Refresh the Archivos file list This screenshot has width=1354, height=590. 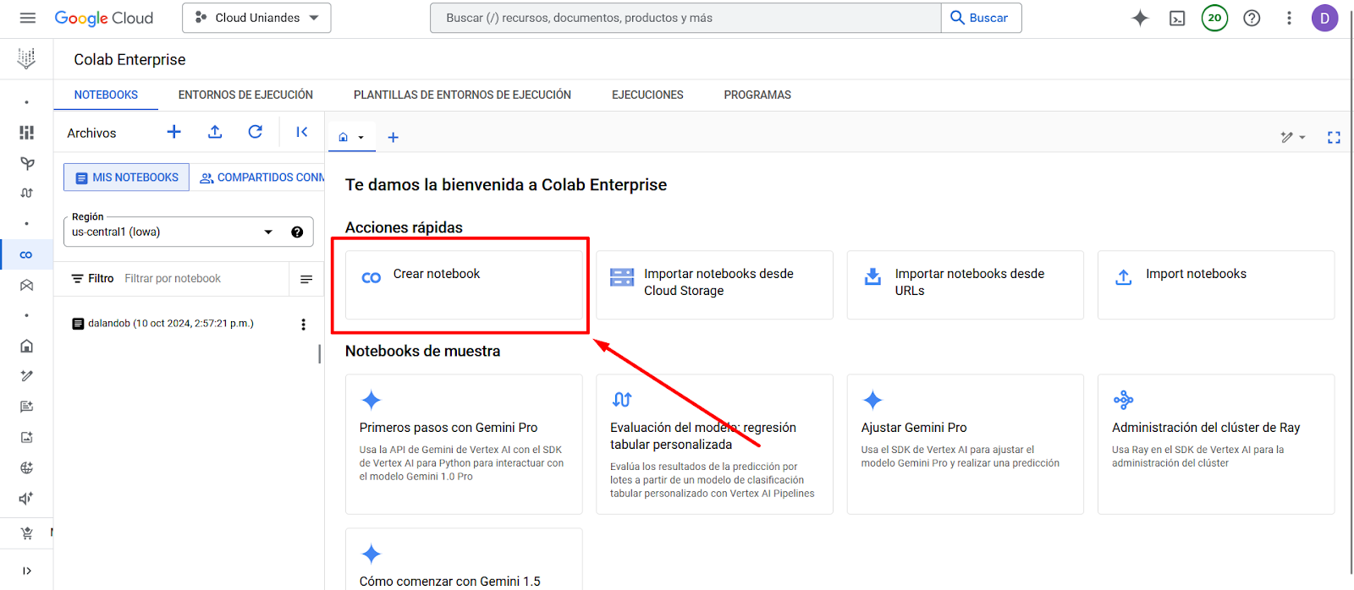click(256, 132)
